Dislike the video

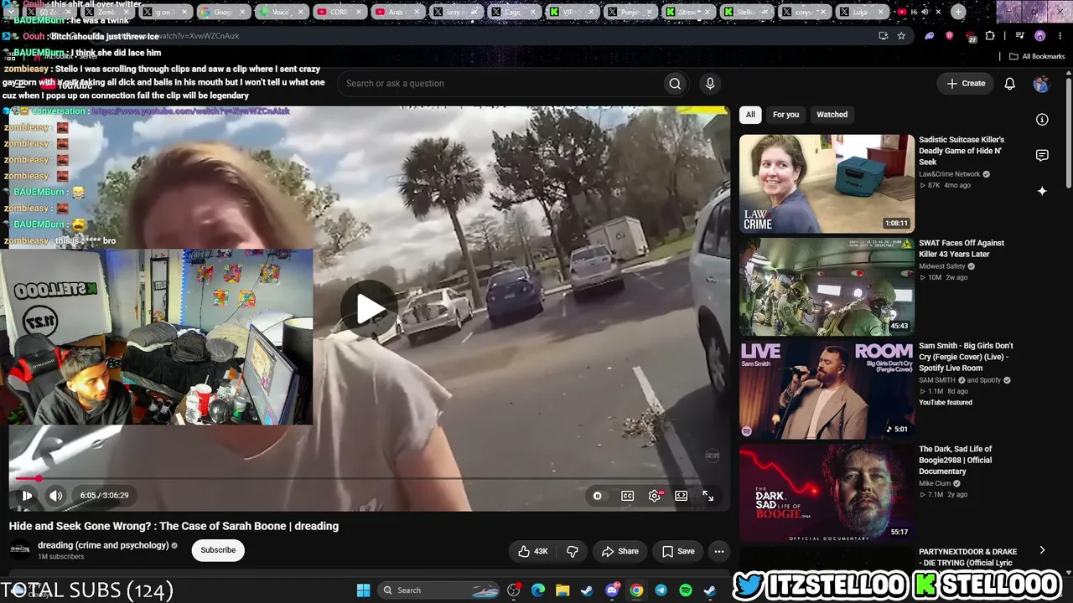pyautogui.click(x=573, y=551)
